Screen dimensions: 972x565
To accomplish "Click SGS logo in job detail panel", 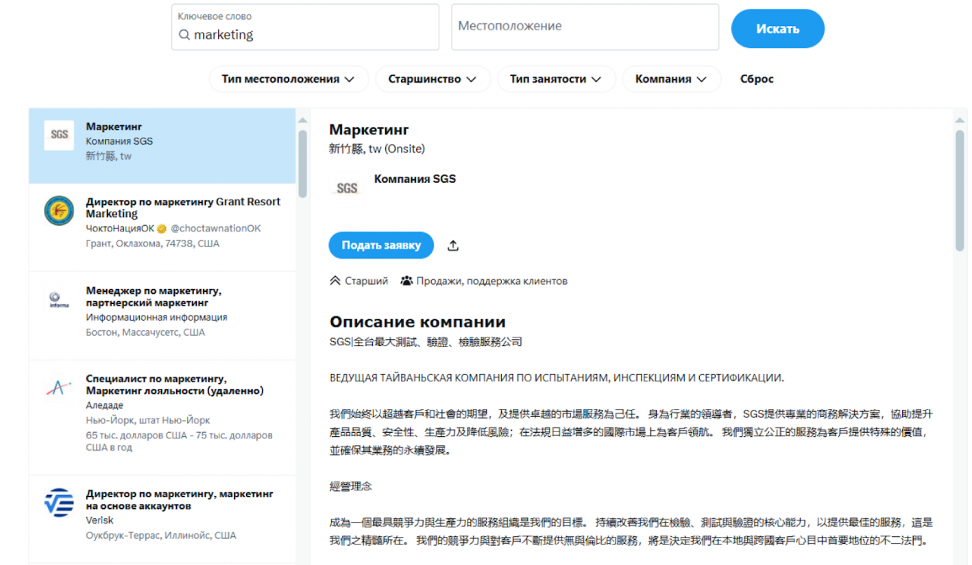I will click(348, 188).
